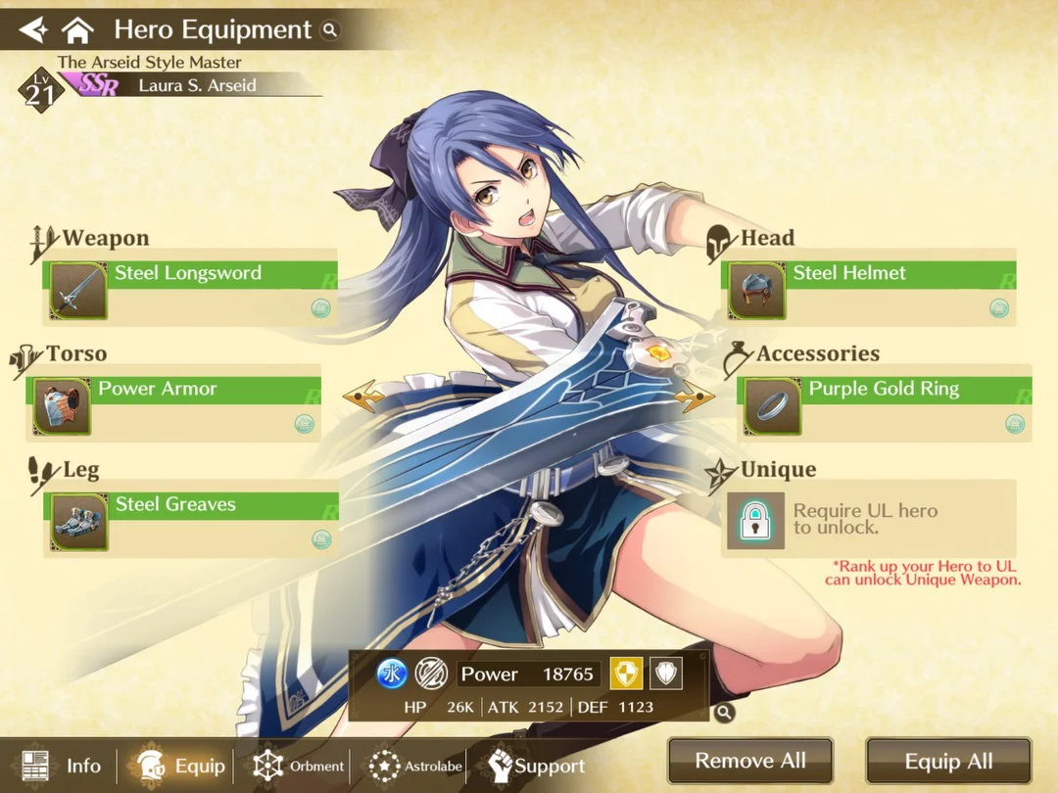
Task: Go back with the arrow icon
Action: (x=33, y=29)
